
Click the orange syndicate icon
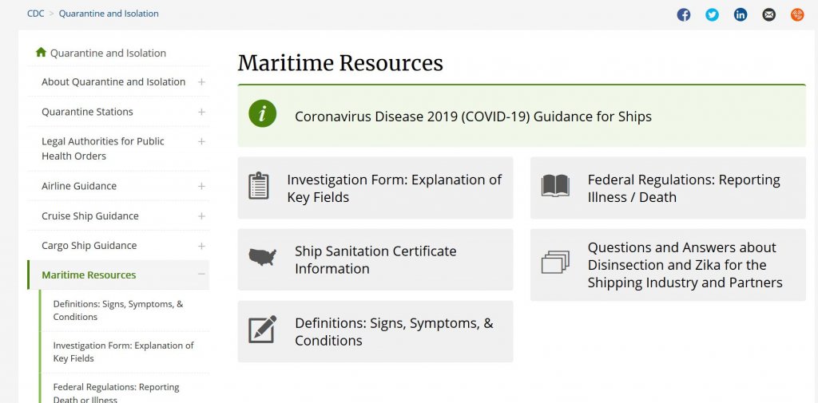(x=797, y=14)
